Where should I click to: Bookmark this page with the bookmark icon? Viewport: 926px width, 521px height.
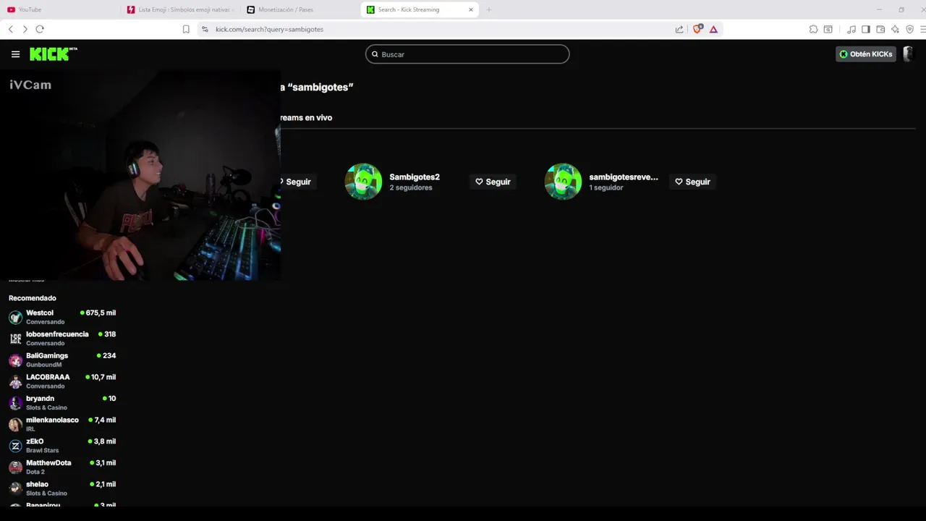(186, 29)
